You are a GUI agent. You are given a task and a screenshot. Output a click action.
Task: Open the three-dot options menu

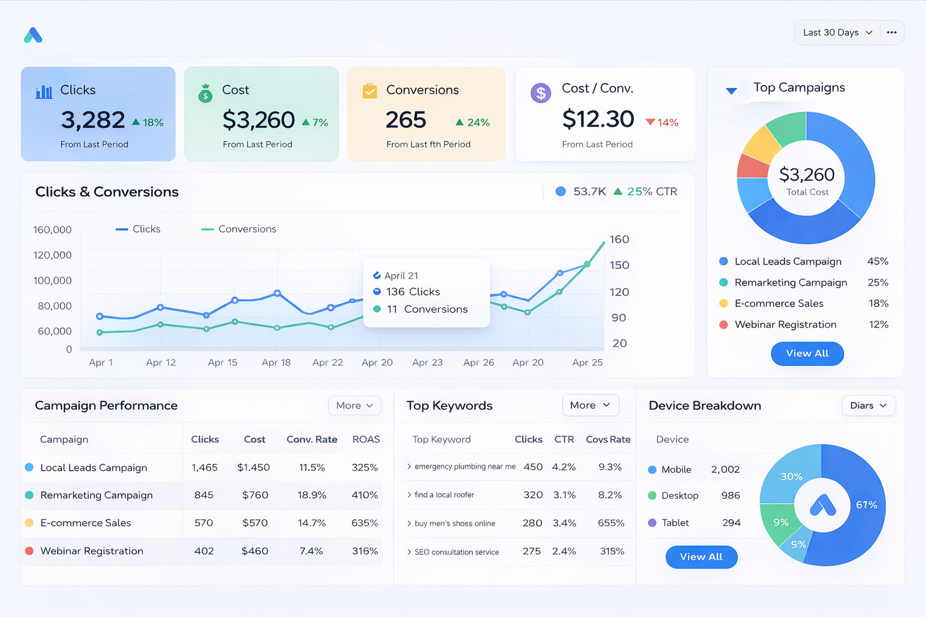click(892, 33)
